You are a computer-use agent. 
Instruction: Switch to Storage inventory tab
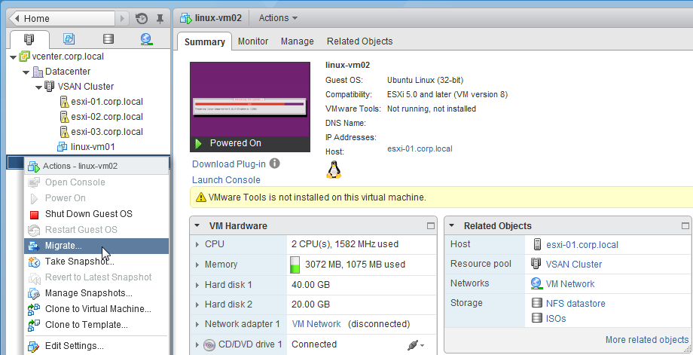[108, 39]
